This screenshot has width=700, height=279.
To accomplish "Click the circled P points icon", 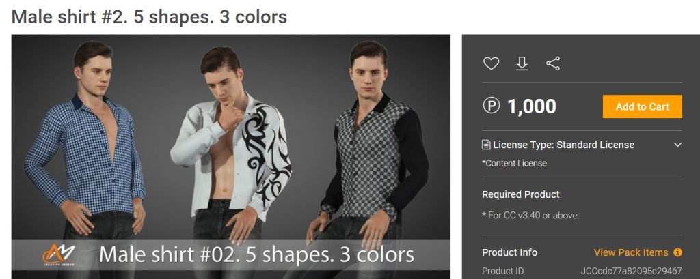I will point(492,106).
